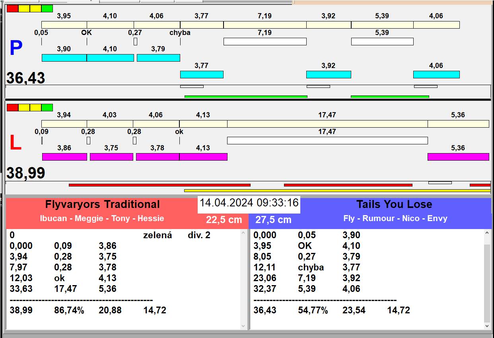Click the large 38,99 total time in lane L
494x338 pixels.
point(25,173)
